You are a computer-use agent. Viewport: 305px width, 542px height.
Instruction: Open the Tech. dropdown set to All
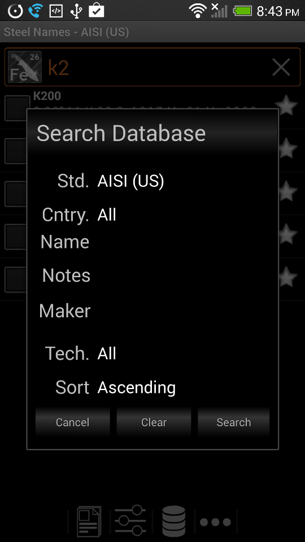point(184,353)
